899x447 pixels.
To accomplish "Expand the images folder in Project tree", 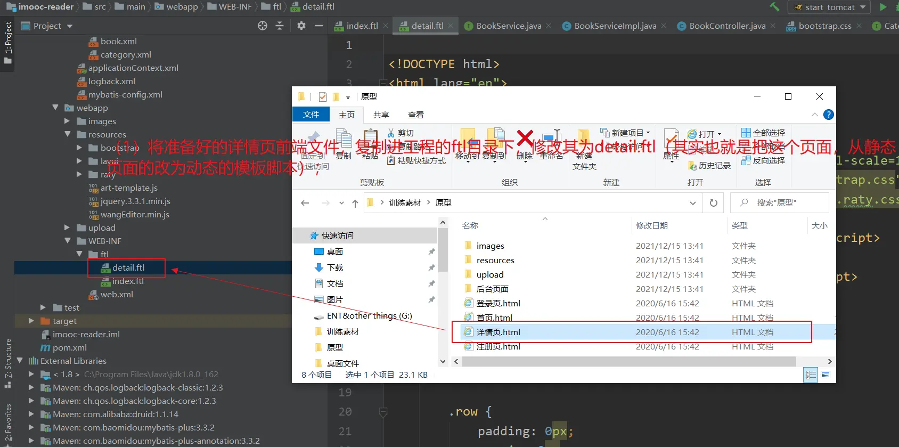I will click(67, 121).
